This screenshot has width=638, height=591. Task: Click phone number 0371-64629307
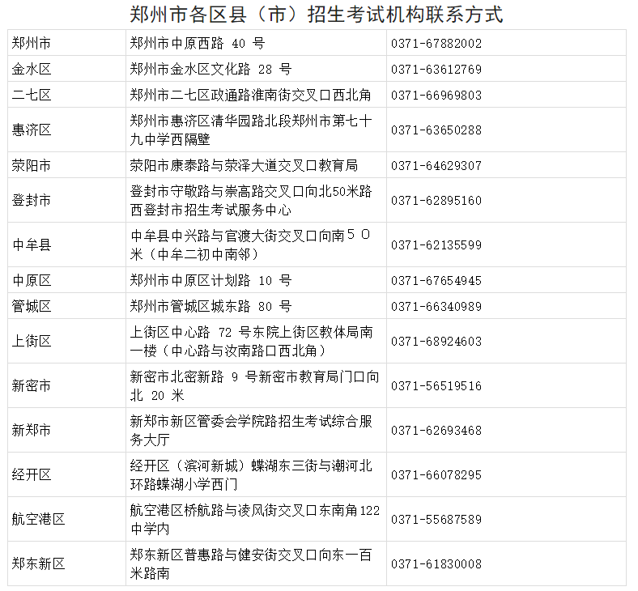[436, 166]
